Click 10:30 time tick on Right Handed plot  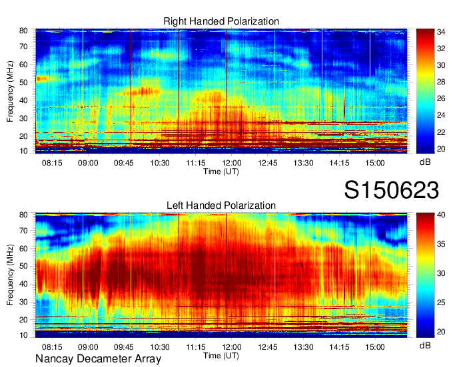click(160, 163)
